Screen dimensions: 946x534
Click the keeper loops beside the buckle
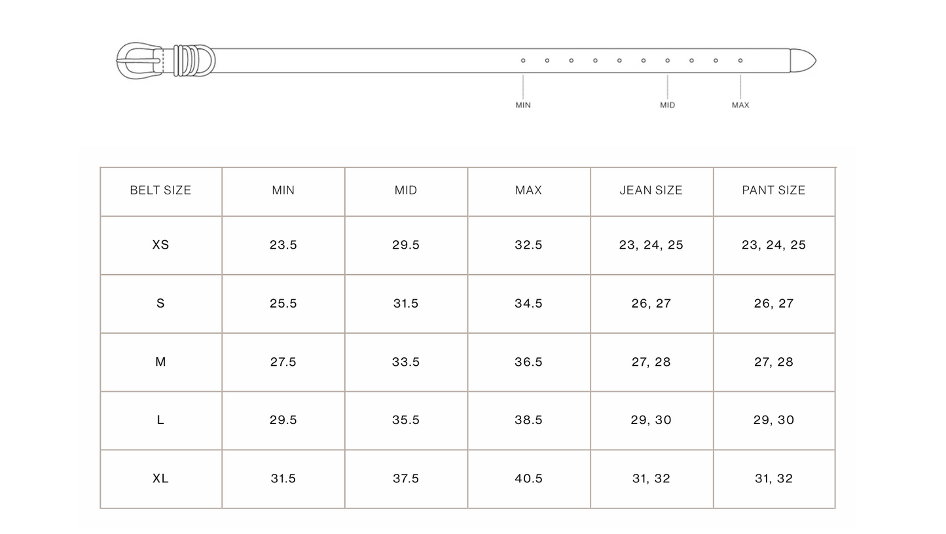pyautogui.click(x=185, y=60)
